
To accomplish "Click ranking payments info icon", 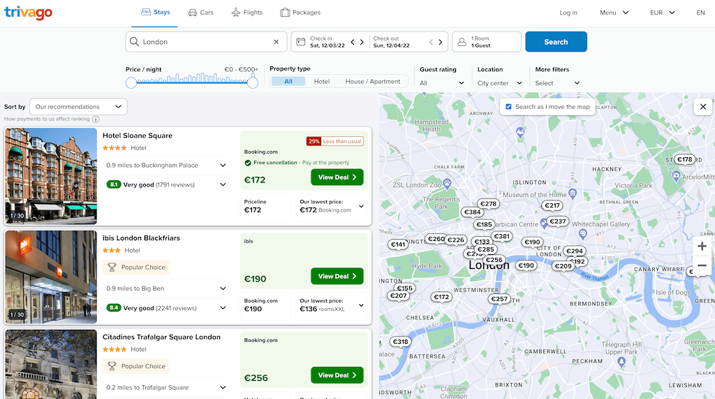I will click(96, 119).
